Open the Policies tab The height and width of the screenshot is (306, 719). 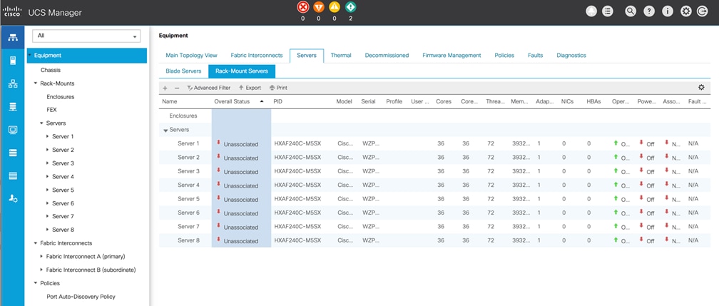[x=504, y=55]
